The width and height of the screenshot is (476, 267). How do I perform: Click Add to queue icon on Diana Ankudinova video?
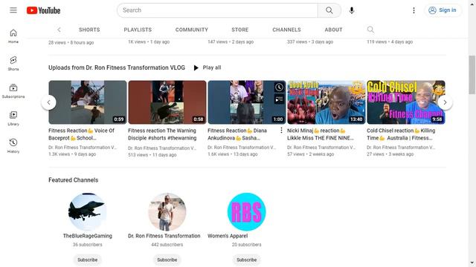tap(279, 99)
